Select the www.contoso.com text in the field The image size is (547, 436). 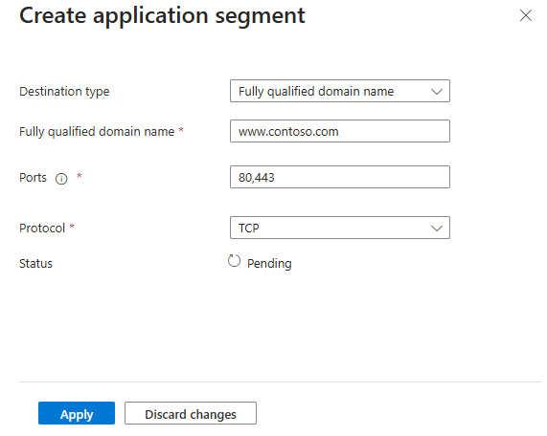tap(288, 132)
